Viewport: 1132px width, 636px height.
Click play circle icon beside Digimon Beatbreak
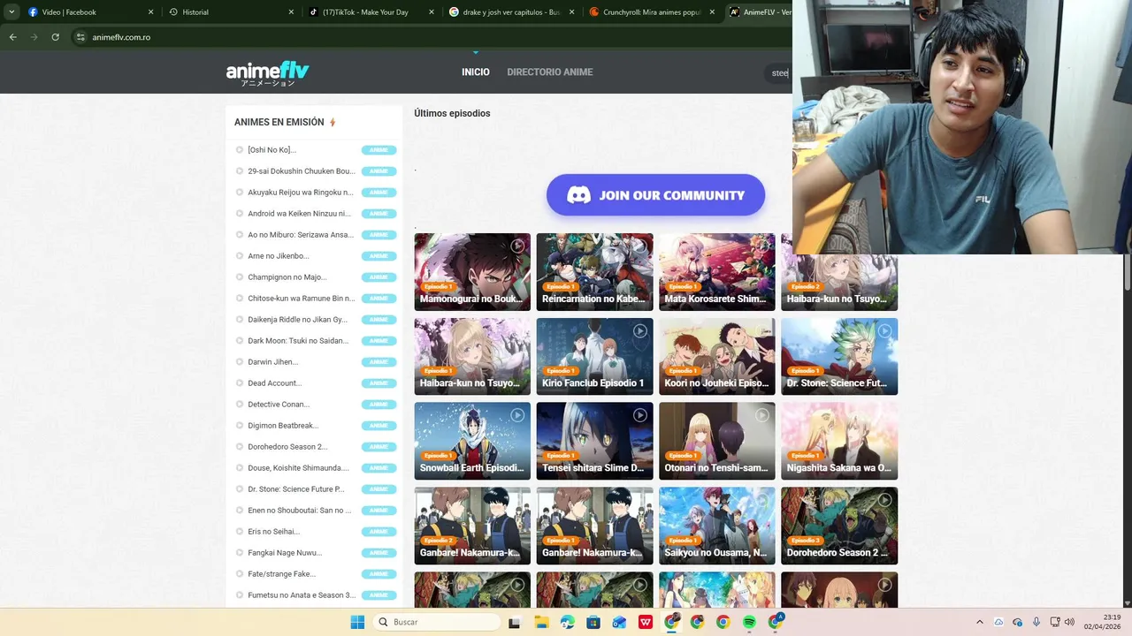coord(240,426)
